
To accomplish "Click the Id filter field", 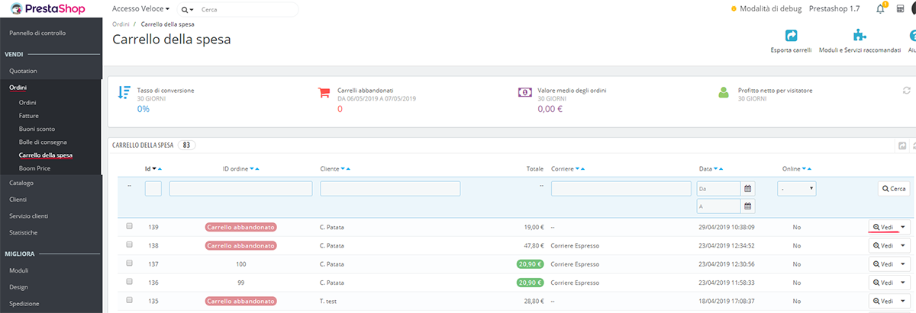I will pyautogui.click(x=153, y=188).
